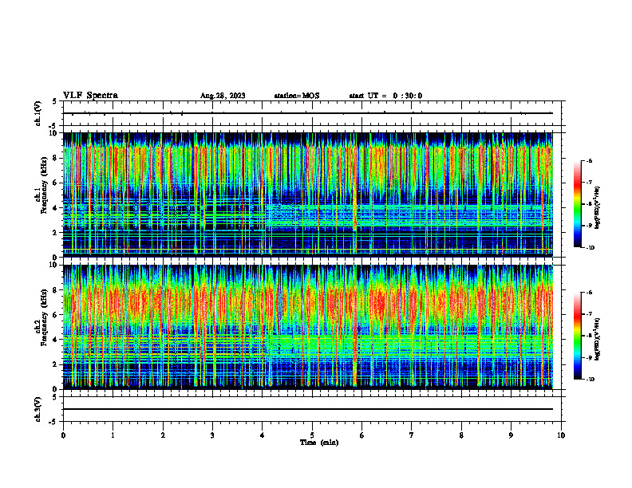
Task: Click the "Time (min)" x-axis label
Action: [319, 443]
